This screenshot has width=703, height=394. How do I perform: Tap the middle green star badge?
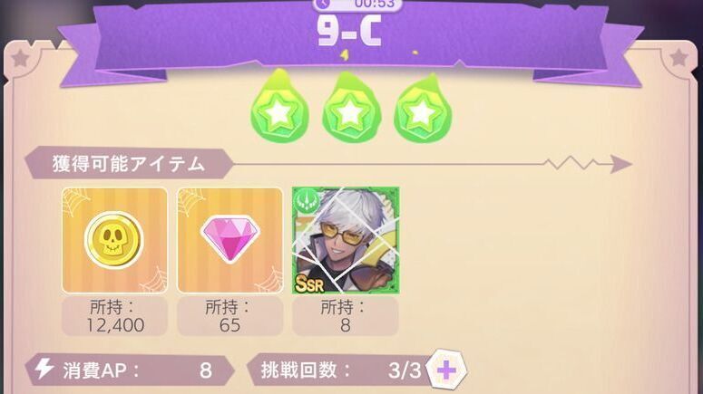pyautogui.click(x=351, y=108)
